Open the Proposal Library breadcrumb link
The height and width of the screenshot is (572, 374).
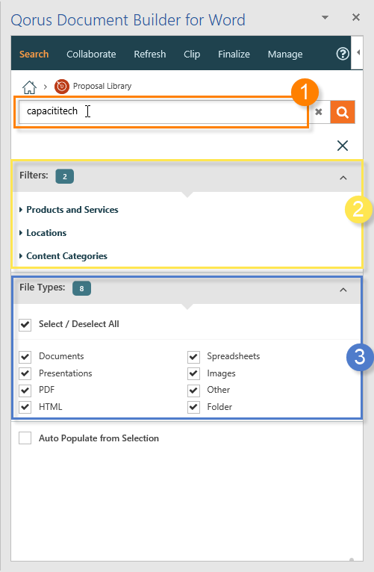point(102,86)
